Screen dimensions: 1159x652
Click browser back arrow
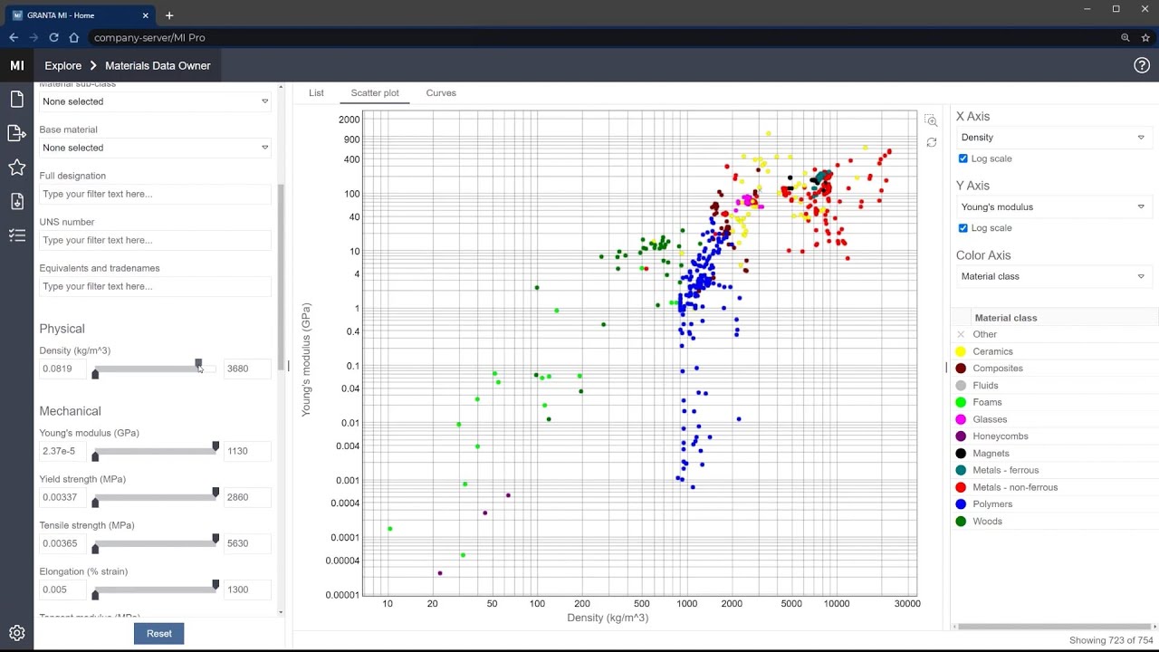tap(14, 37)
